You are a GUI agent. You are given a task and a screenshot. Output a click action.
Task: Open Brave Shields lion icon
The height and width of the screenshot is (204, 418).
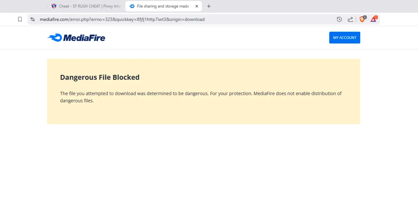362,19
